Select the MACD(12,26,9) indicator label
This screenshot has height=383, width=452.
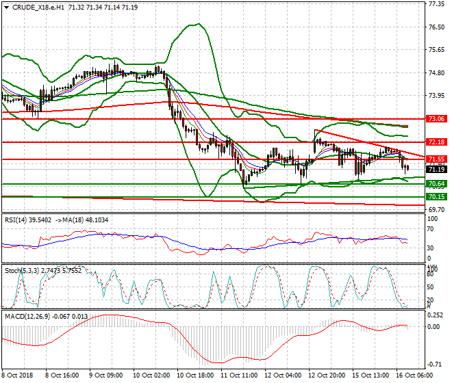tap(46, 317)
